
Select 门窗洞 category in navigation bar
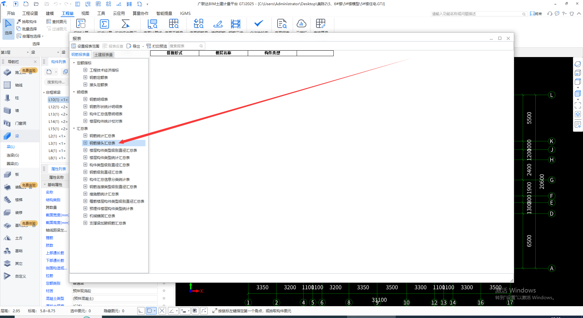click(20, 123)
